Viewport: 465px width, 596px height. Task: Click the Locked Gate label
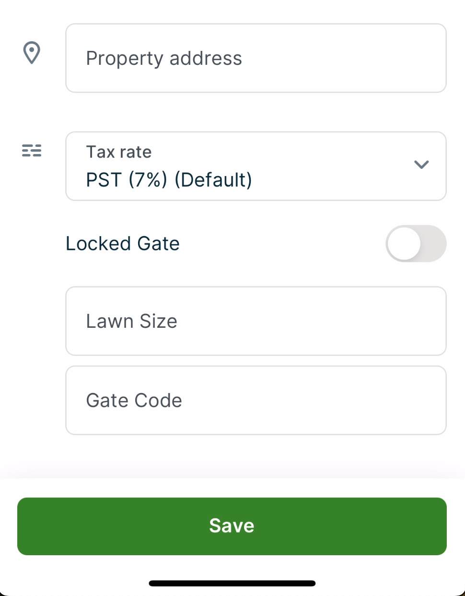[123, 244]
